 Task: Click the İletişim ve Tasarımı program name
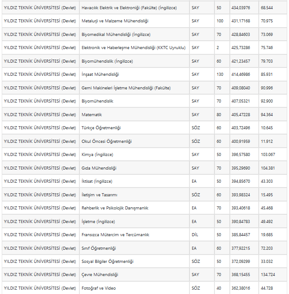[x=100, y=195]
